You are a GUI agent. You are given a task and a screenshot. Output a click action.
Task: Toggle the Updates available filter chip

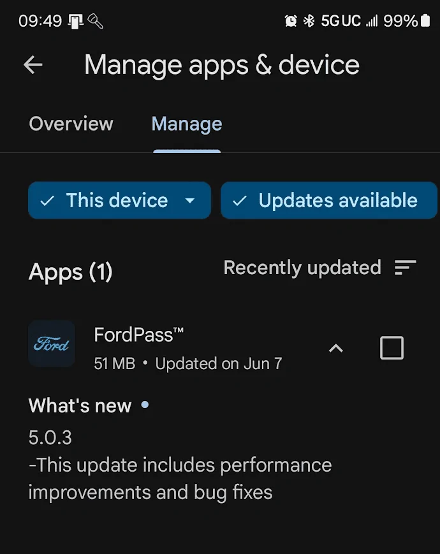(x=329, y=201)
